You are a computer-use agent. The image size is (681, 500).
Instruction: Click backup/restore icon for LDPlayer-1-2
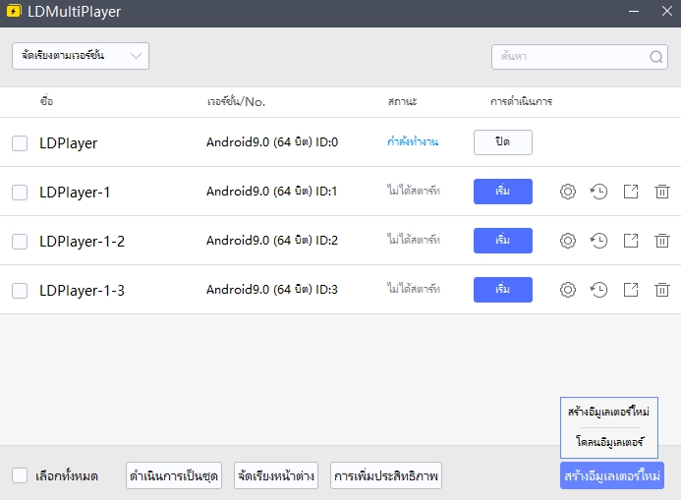click(x=598, y=241)
